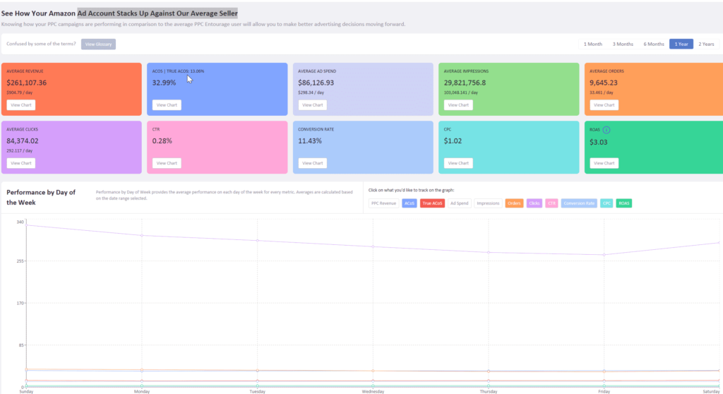This screenshot has width=723, height=394.
Task: Click the 11.43% conversion rate value
Action: (310, 141)
